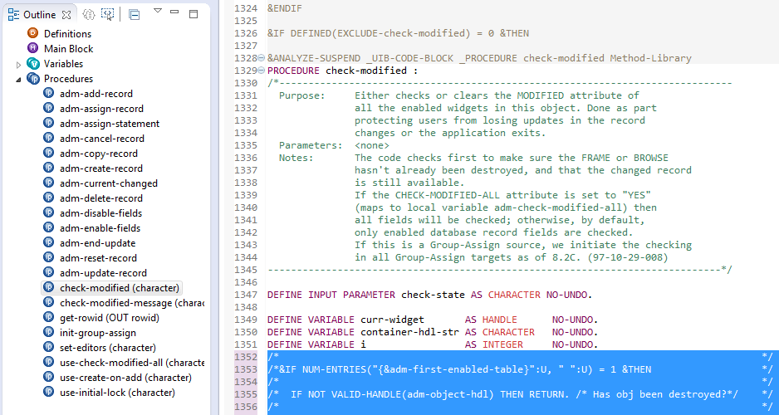Select adm-create-record in outline
The height and width of the screenshot is (415, 779).
point(100,168)
